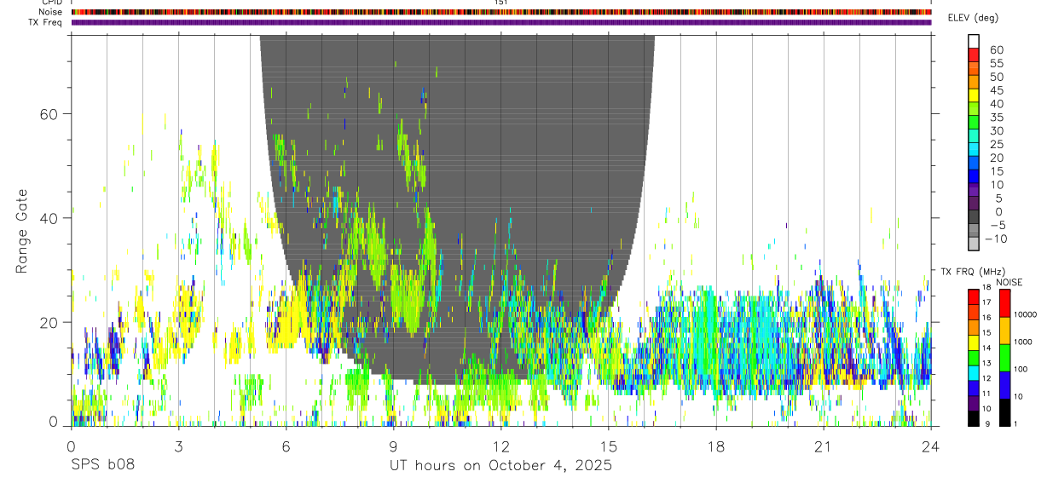1047x483 pixels.
Task: Click the yellow 45 degree elevation swatch
Action: [975, 95]
